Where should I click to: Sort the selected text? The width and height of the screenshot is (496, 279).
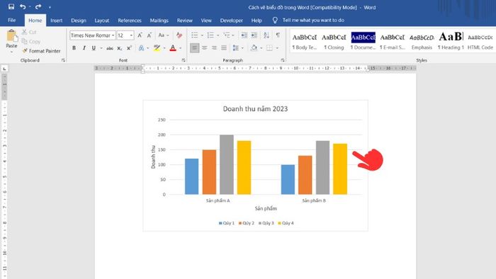(266, 35)
